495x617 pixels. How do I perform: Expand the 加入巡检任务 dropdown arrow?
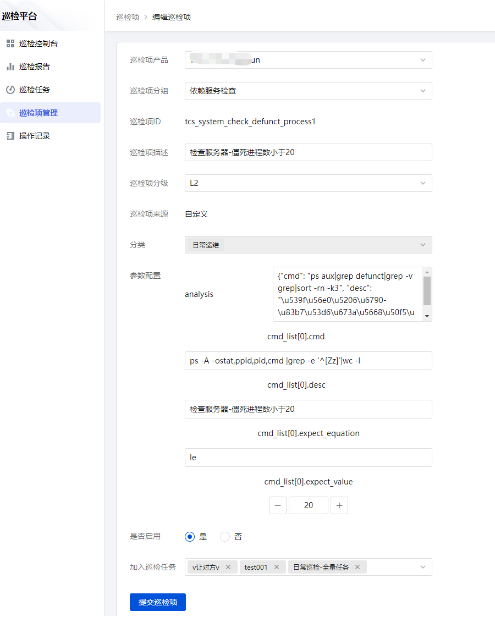(x=422, y=567)
